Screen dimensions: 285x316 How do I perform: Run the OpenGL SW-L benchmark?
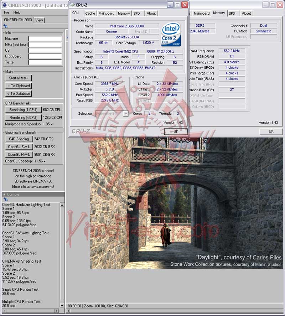pos(19,147)
